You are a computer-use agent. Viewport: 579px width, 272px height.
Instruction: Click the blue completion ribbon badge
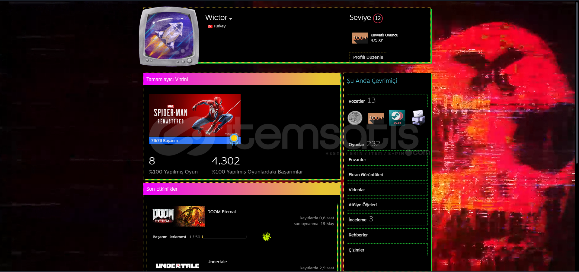click(234, 139)
